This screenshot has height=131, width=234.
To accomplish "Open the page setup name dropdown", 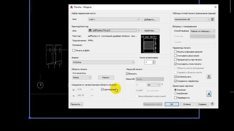I will 114,19.
